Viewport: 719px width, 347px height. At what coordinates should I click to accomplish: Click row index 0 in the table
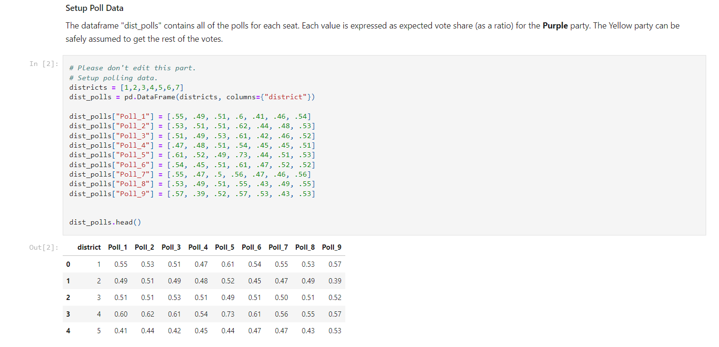coord(68,264)
